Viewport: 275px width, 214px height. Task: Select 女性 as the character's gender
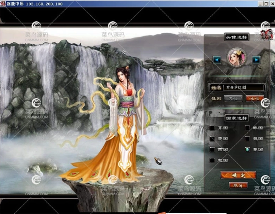(255, 98)
